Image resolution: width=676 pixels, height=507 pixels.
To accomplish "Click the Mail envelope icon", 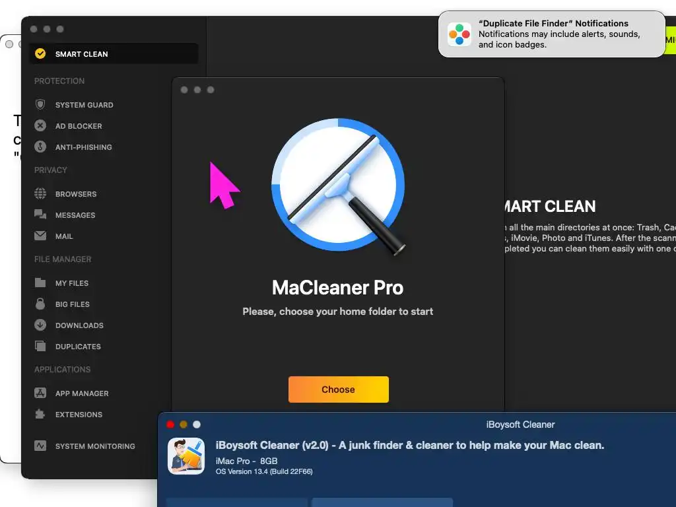I will tap(40, 236).
